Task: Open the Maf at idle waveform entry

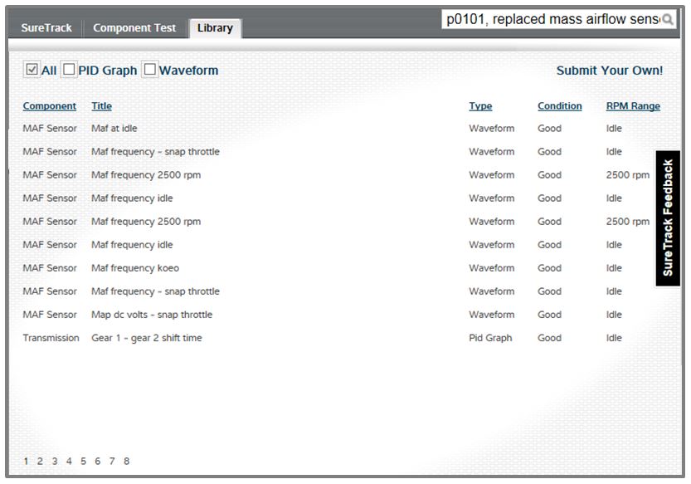Action: pos(114,129)
